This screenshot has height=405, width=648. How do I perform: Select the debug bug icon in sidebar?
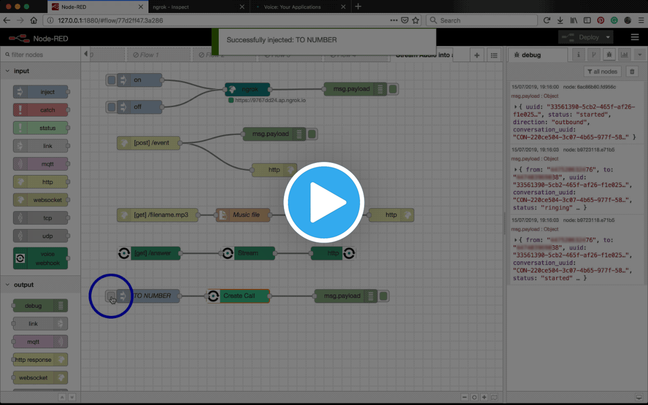609,55
